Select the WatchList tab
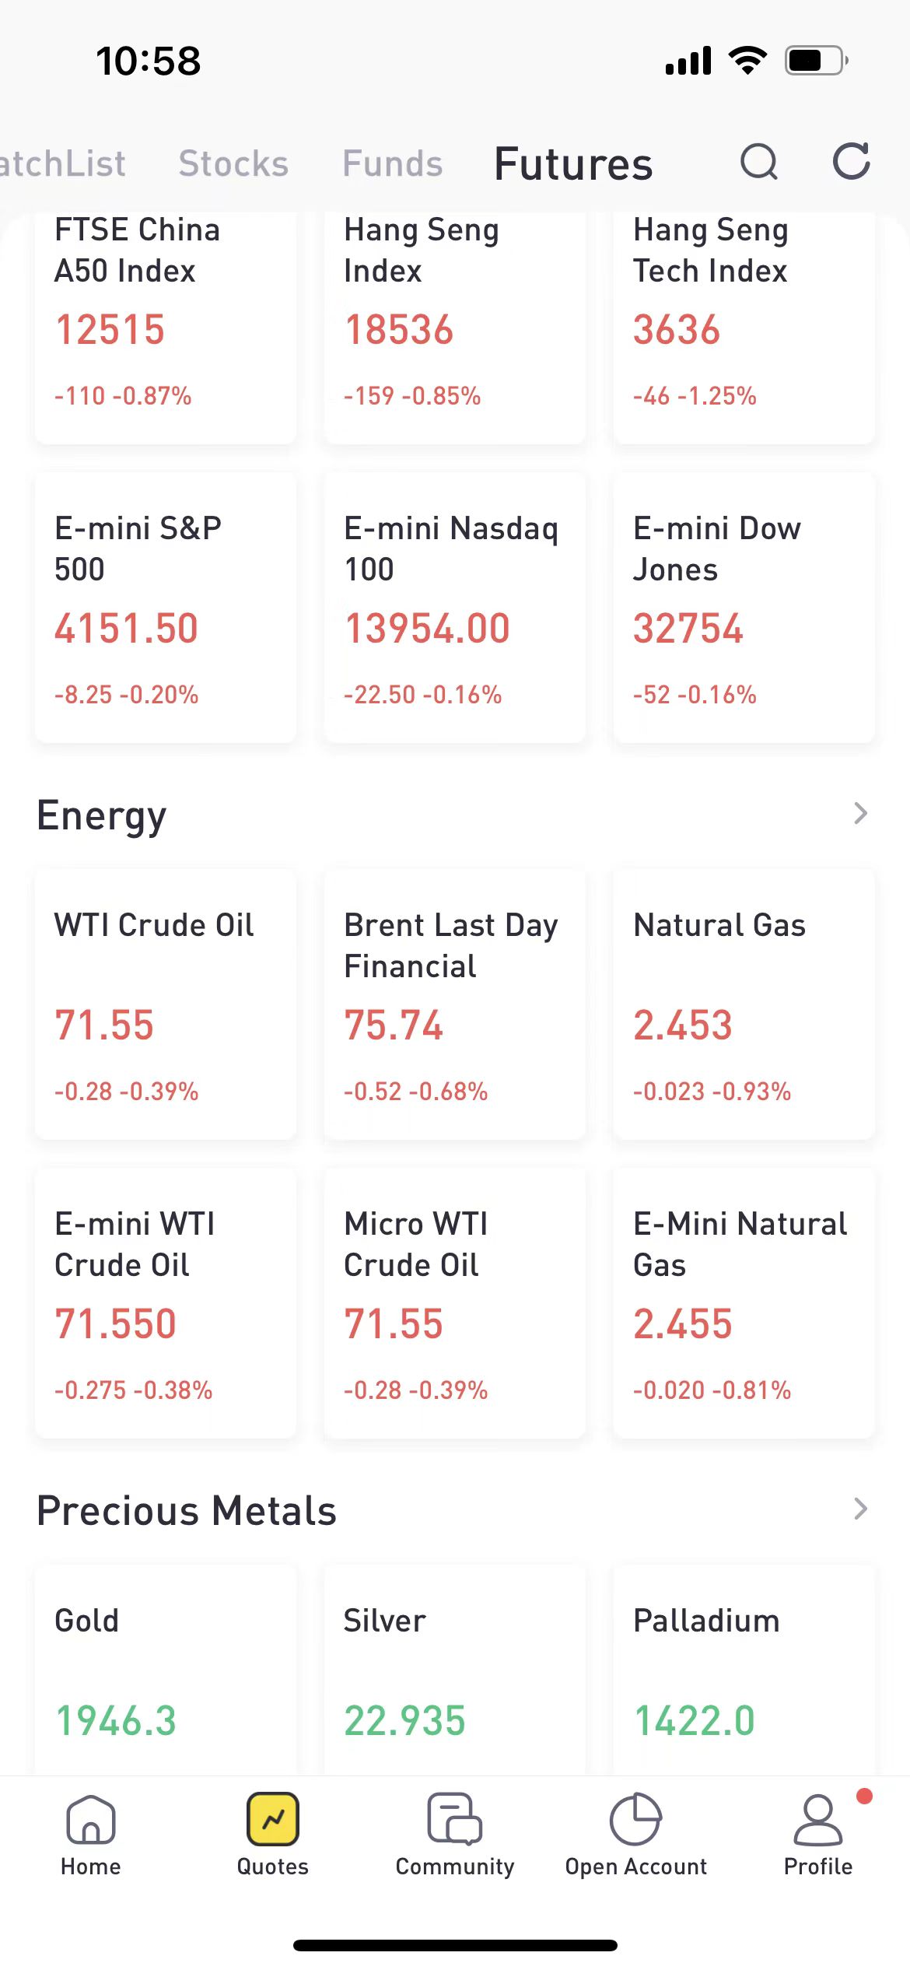This screenshot has height=1970, width=910. click(x=62, y=163)
